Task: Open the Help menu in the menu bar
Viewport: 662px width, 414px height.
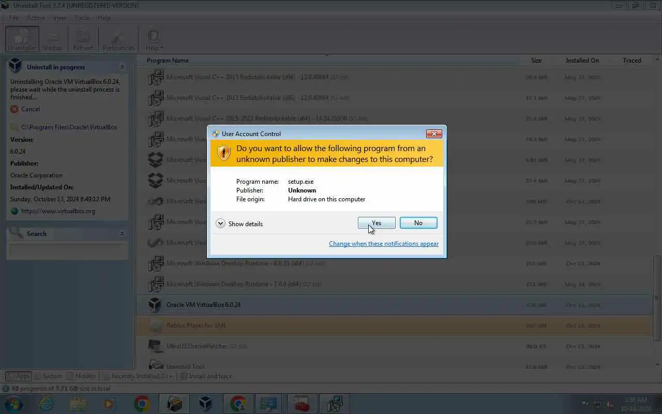Action: tap(104, 18)
